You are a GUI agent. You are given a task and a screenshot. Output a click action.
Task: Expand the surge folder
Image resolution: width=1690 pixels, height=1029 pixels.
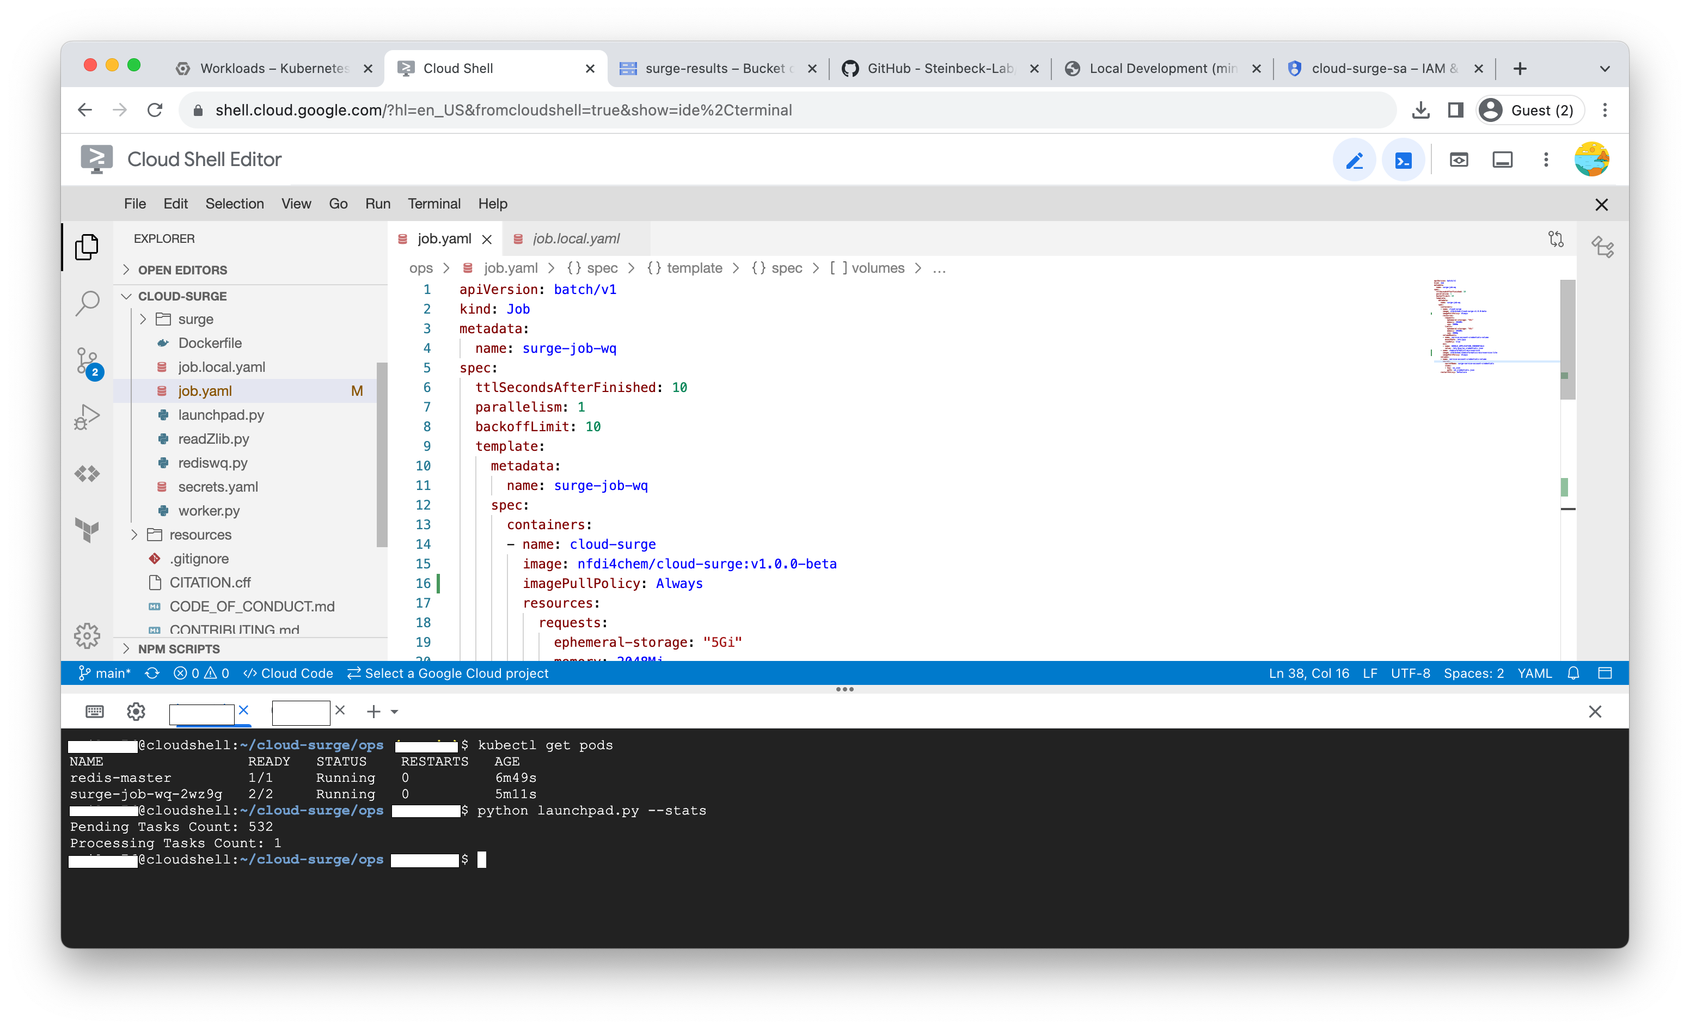195,319
